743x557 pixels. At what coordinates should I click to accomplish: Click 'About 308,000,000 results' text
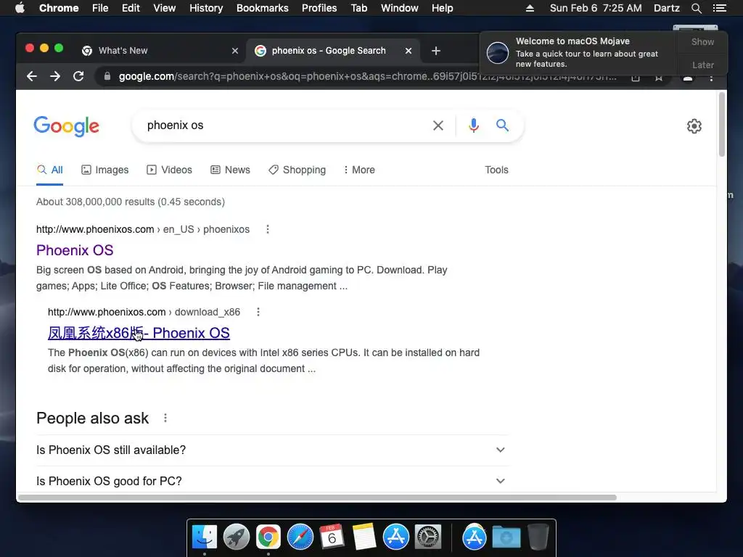tap(131, 202)
